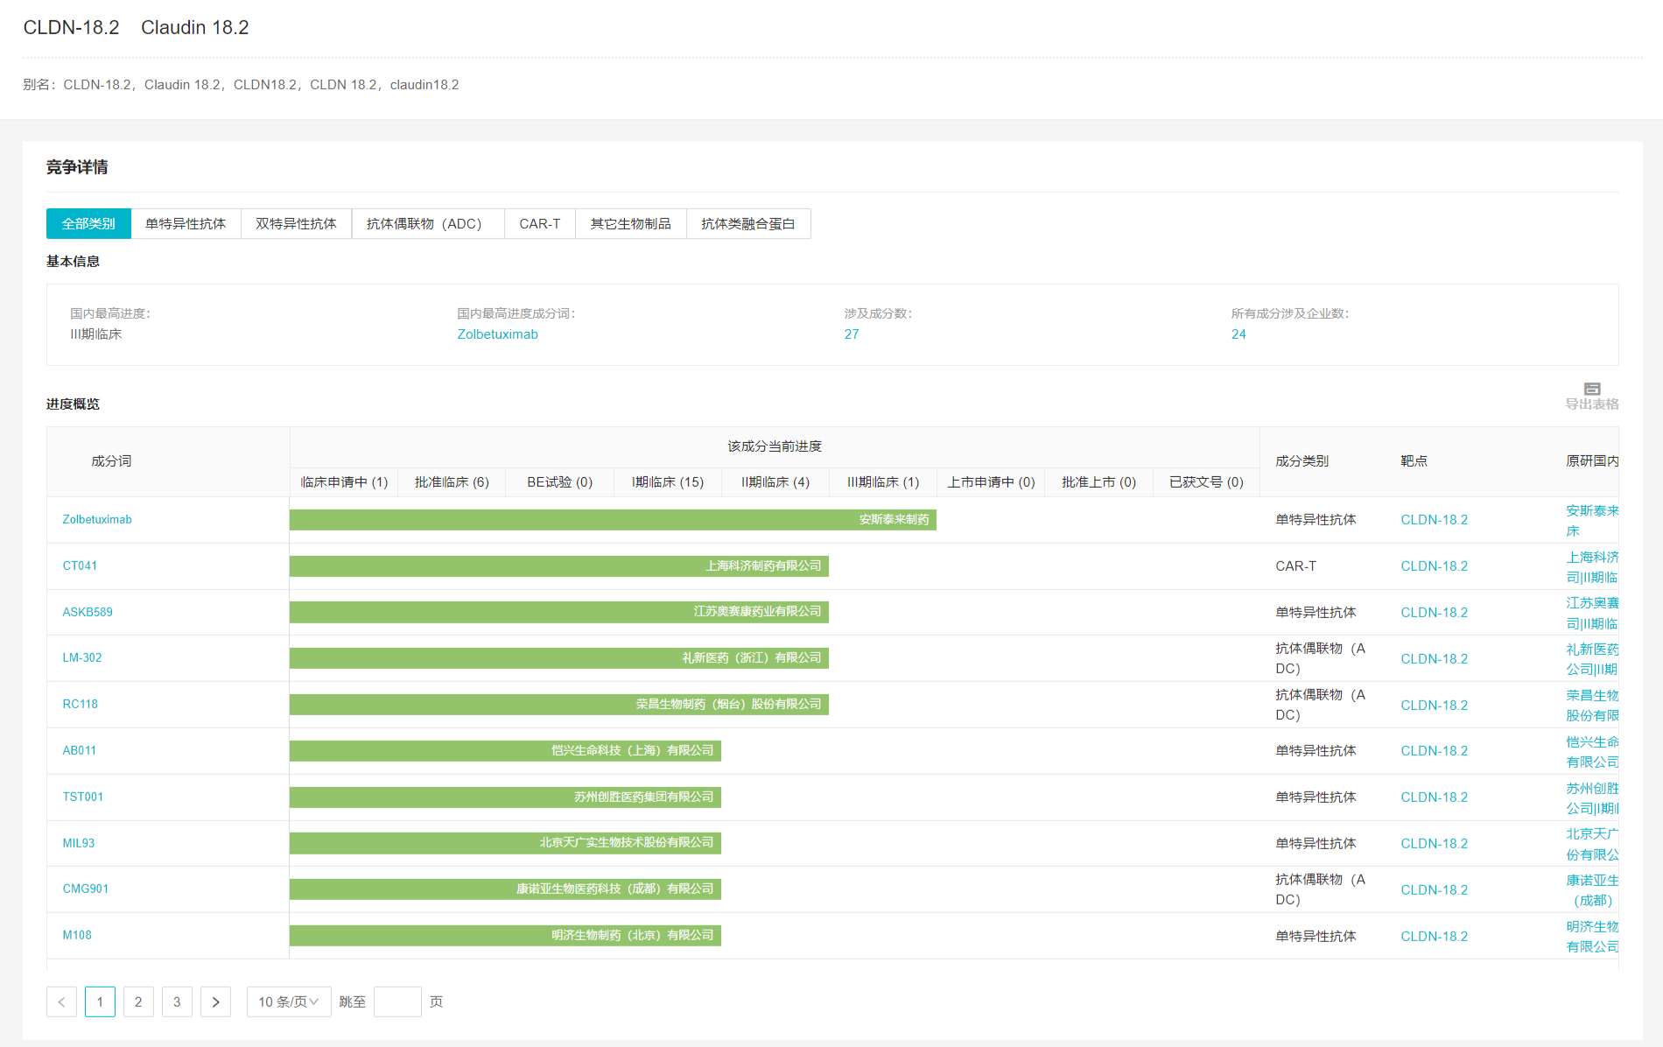Go to page 2
This screenshot has width=1663, height=1047.
pyautogui.click(x=138, y=1001)
